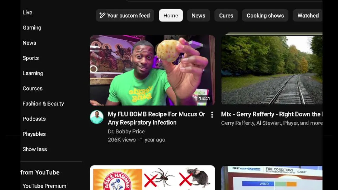This screenshot has width=338, height=190.
Task: Click the 14:41 duration badge
Action: click(204, 99)
